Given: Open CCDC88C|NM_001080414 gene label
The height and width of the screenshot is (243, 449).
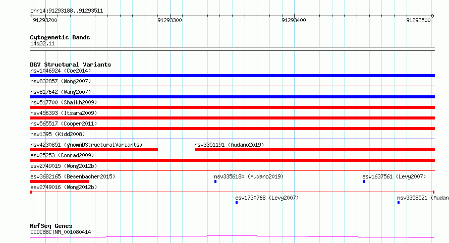Looking at the screenshot, I should tap(61, 232).
